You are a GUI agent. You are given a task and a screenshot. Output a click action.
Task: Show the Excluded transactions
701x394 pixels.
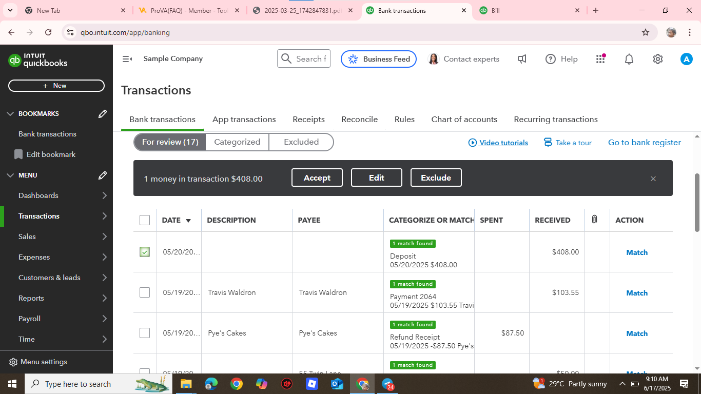[301, 142]
